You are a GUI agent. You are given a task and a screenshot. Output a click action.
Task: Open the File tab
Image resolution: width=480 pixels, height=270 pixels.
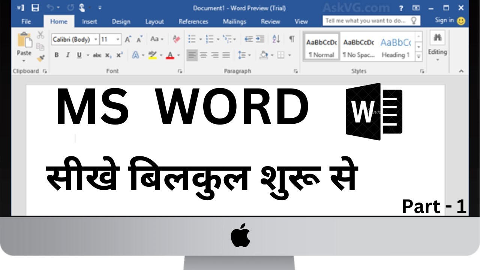point(26,21)
